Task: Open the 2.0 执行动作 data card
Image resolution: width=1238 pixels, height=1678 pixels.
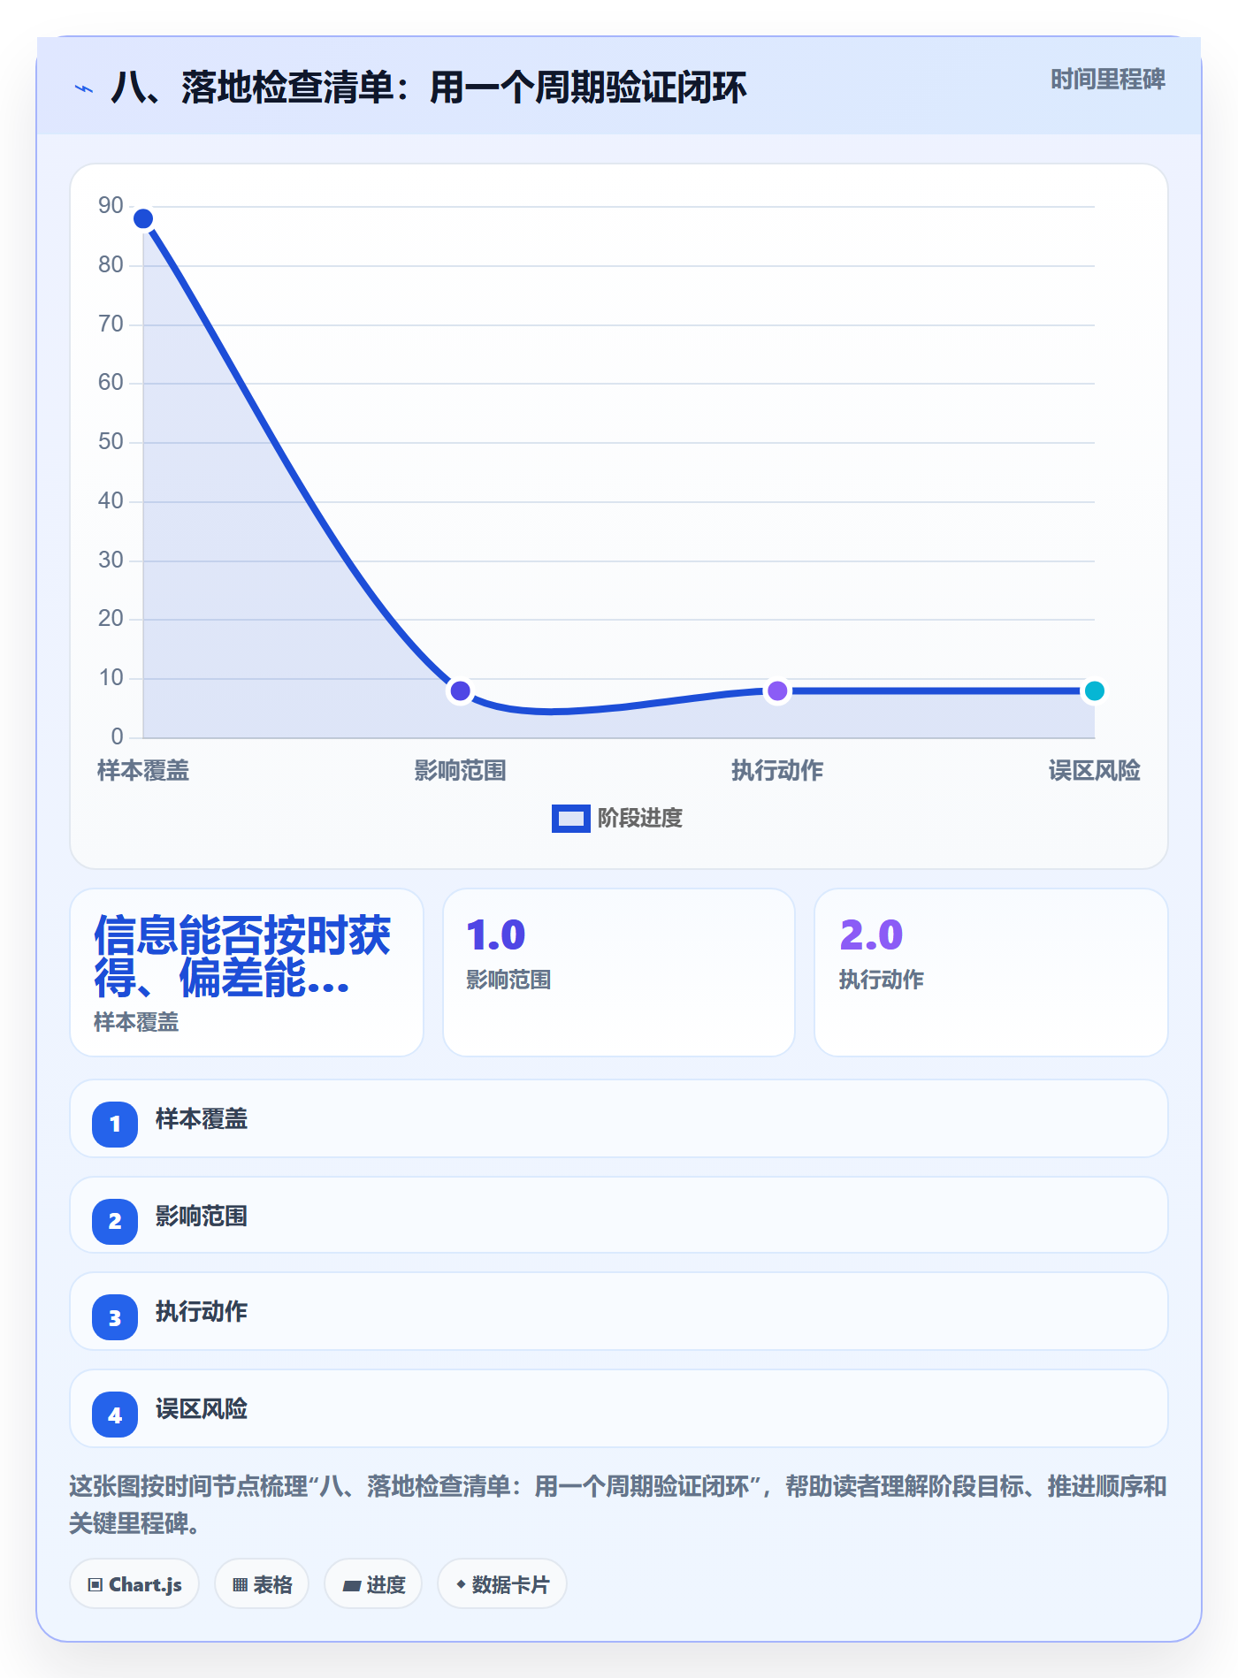Action: [x=991, y=972]
